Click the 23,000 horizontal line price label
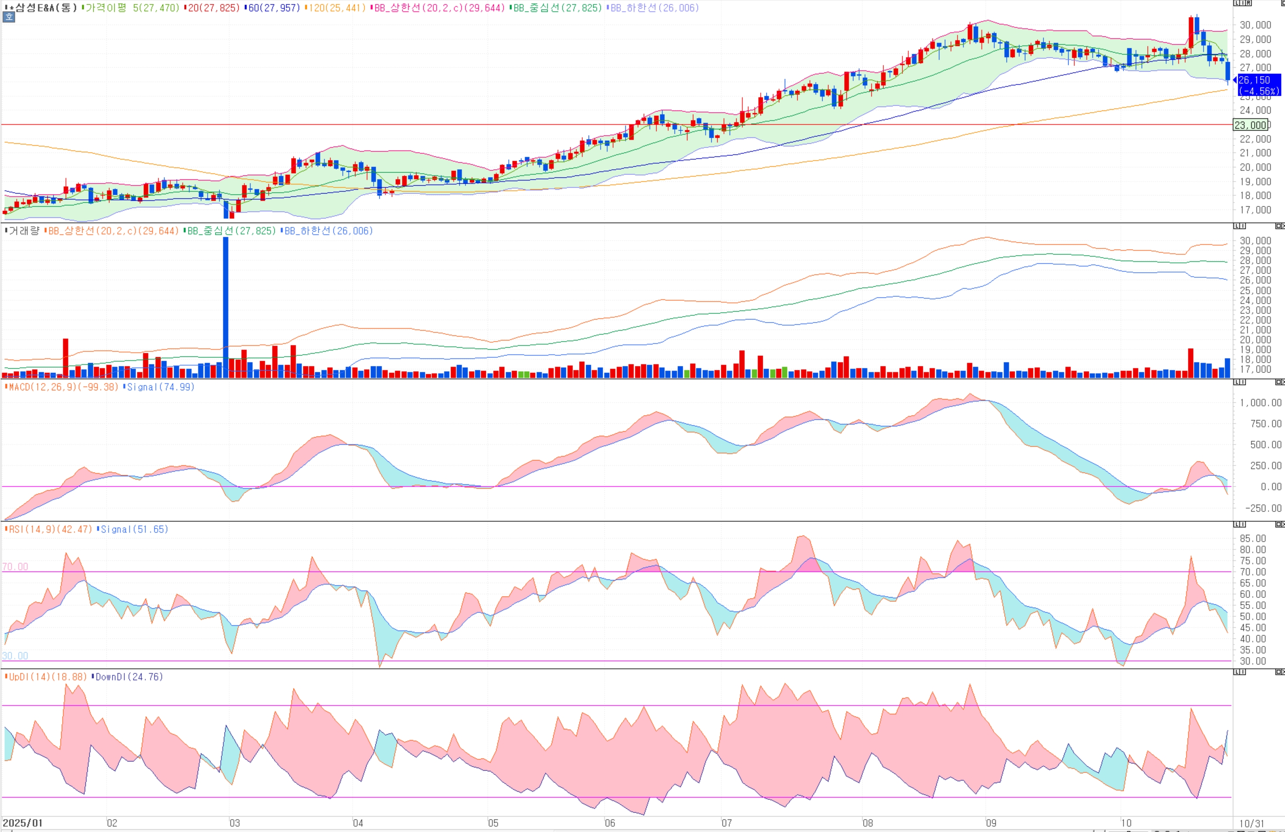The height and width of the screenshot is (832, 1285). click(x=1250, y=125)
